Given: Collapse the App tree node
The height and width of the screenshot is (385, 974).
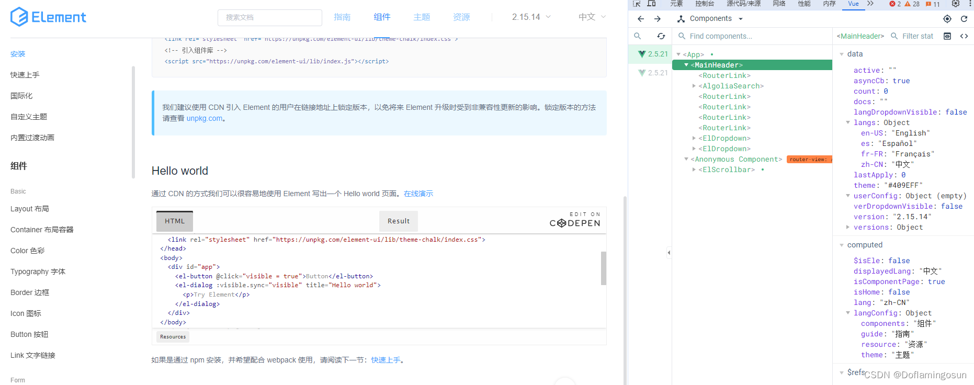Looking at the screenshot, I should [678, 54].
